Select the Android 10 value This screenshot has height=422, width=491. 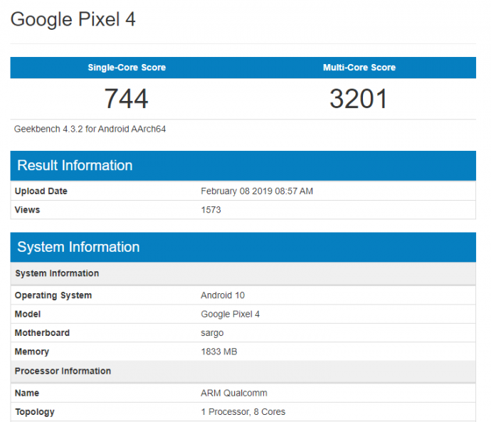coord(223,295)
